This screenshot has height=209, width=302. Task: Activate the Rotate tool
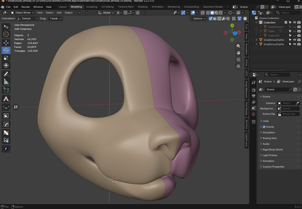click(x=6, y=50)
